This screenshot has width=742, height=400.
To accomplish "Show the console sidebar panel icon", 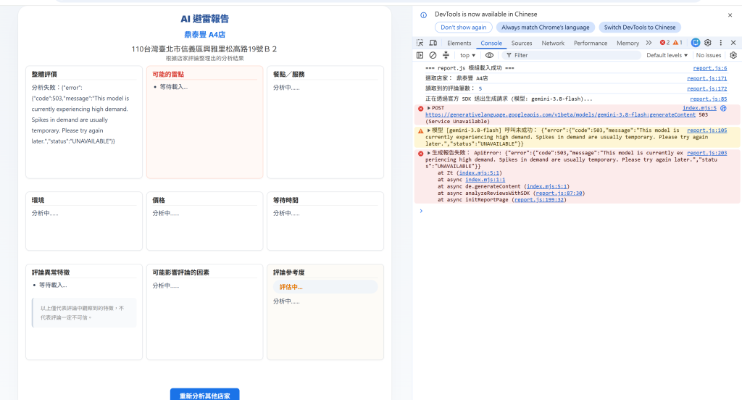I will [x=420, y=55].
